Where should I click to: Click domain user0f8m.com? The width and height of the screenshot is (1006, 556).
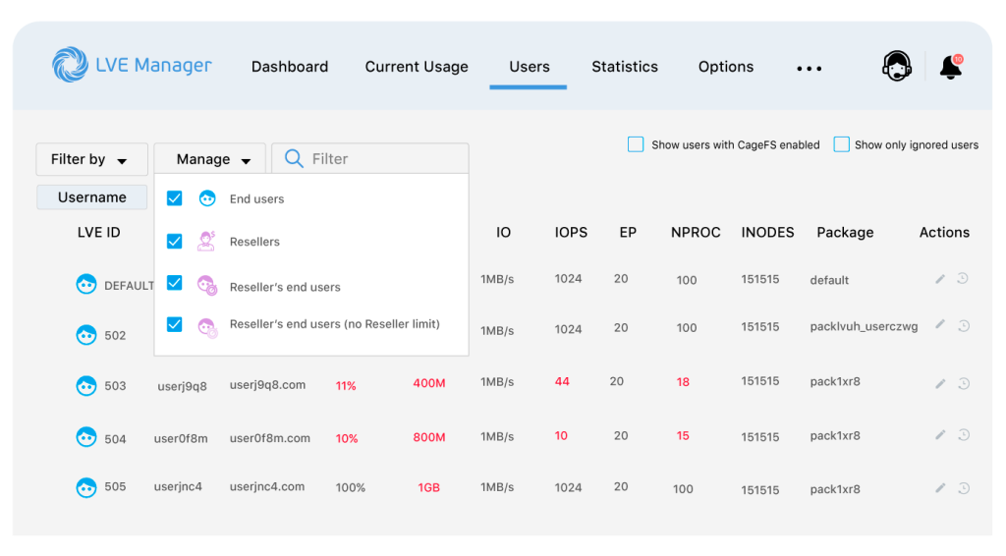269,438
